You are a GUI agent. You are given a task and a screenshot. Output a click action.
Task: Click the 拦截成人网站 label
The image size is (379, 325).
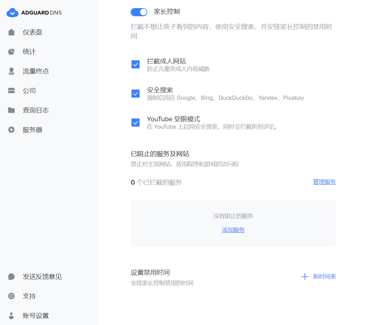[166, 61]
